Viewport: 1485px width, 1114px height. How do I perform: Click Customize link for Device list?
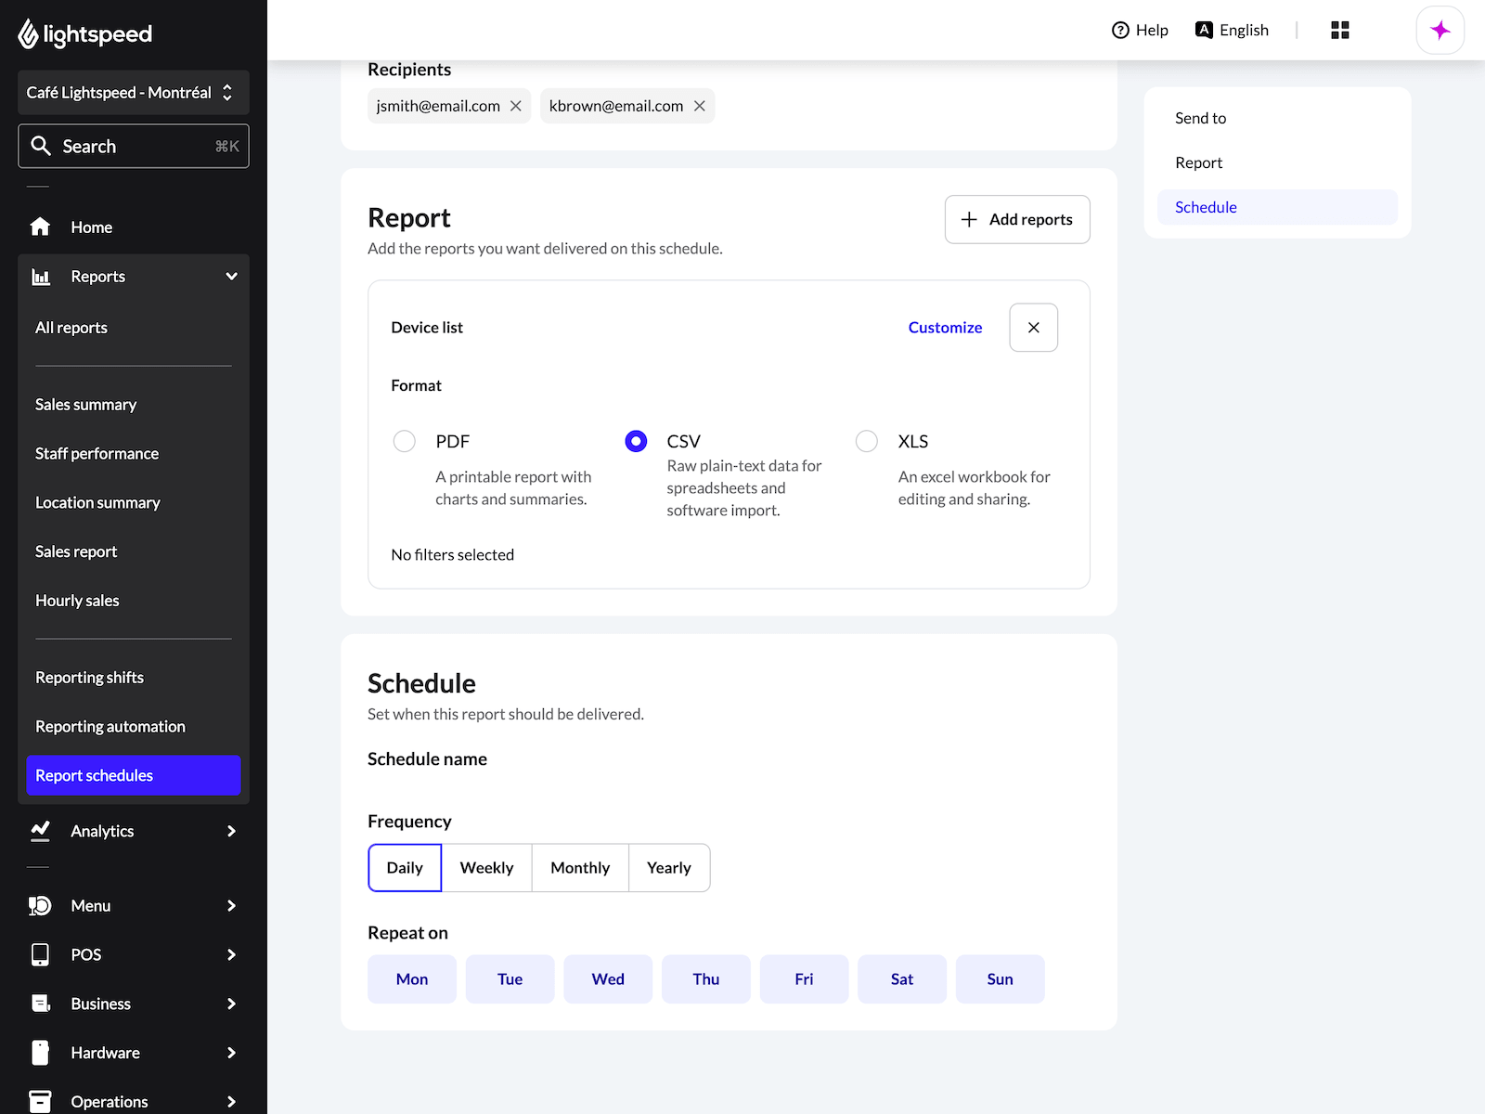(945, 328)
